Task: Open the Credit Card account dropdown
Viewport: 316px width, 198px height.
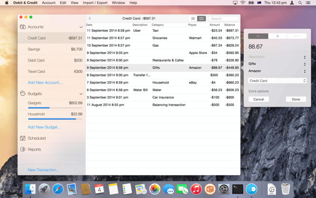Action: 277,81
